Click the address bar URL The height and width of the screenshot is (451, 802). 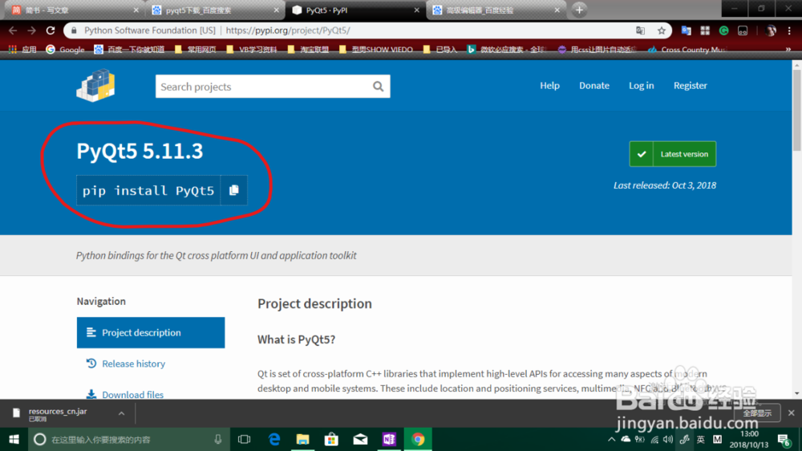[x=288, y=30]
